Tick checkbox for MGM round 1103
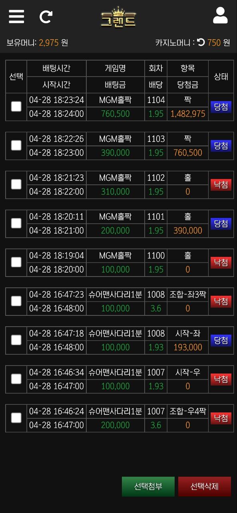237x513 pixels. click(16, 145)
